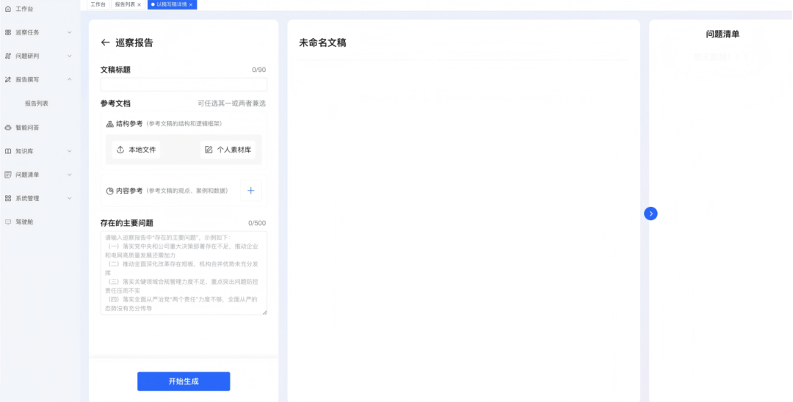Switch to the 工作台 top tab
This screenshot has height=402, width=793.
[98, 4]
